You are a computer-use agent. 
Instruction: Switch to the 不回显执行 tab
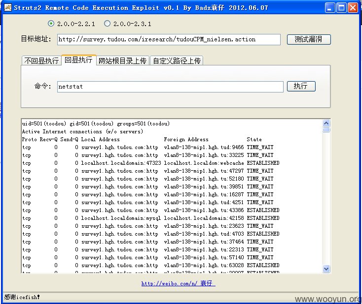tap(41, 61)
